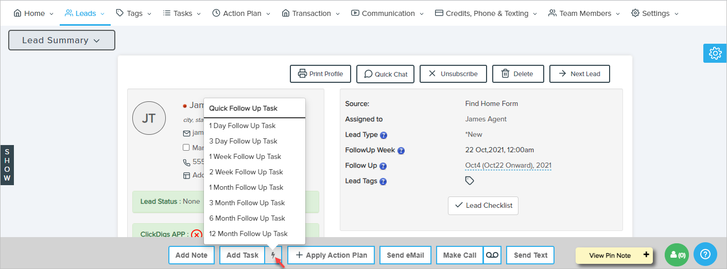Click help icon next to Lead Type
The height and width of the screenshot is (269, 727).
tap(383, 135)
